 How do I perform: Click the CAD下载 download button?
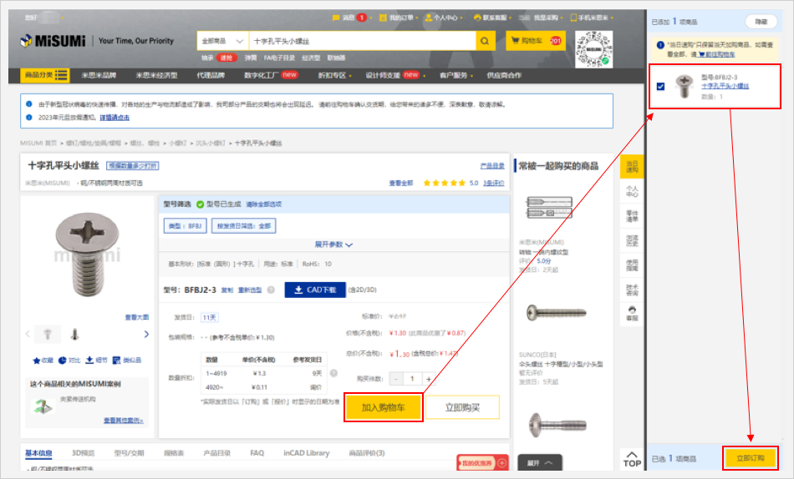(x=314, y=290)
